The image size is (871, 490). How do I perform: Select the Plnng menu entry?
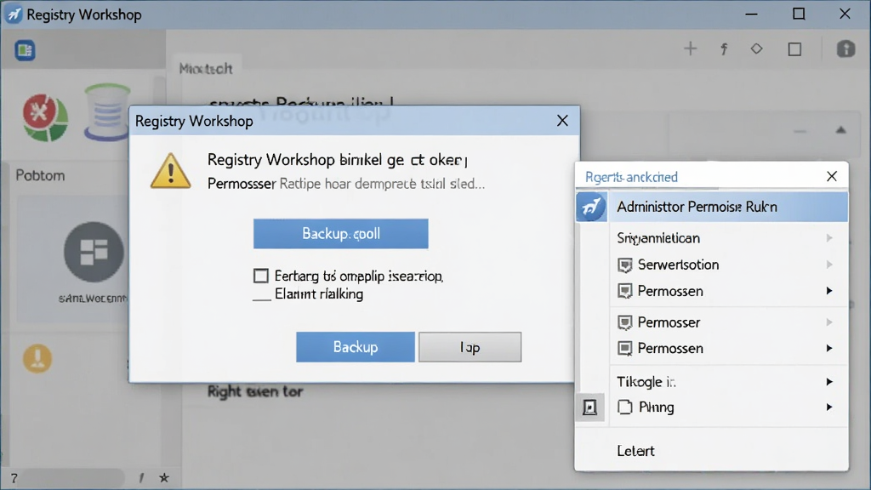point(728,407)
